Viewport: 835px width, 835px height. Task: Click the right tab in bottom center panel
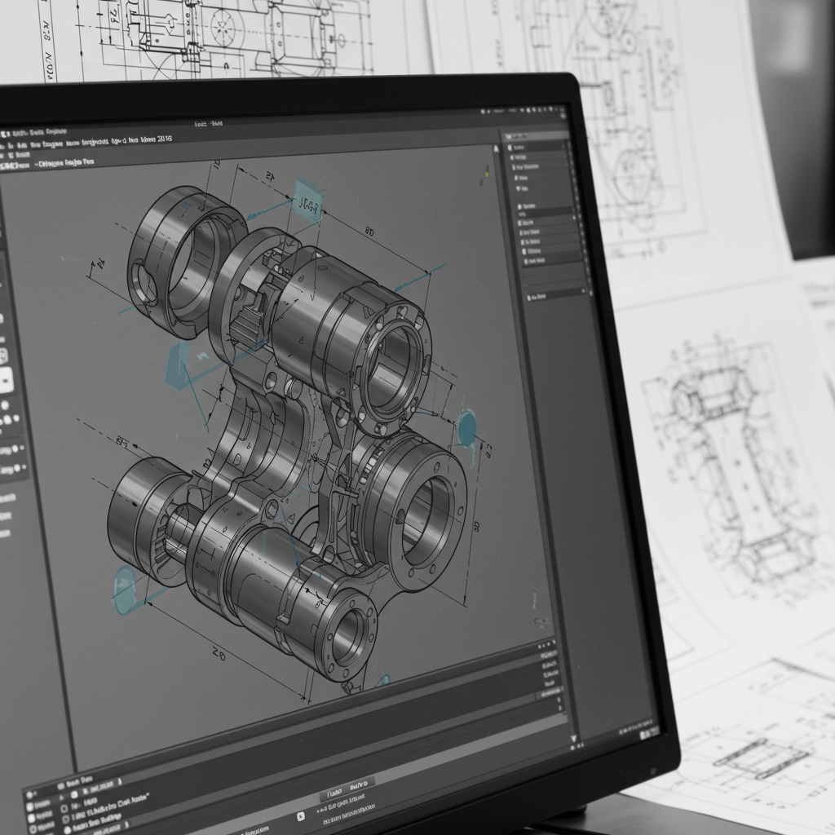coord(359,787)
